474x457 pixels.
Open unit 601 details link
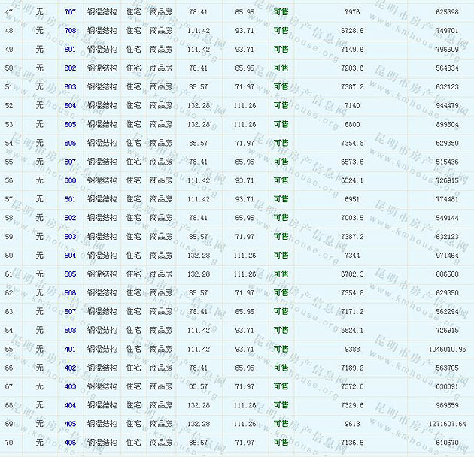pyautogui.click(x=70, y=50)
